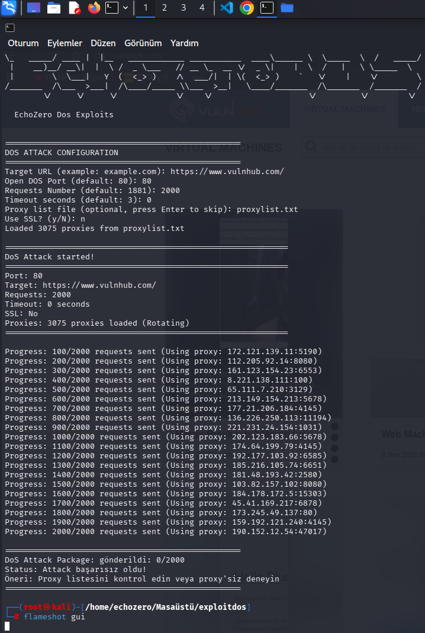The image size is (425, 633).
Task: Click the 'DOS ATTACK CONFIGURATION' heading
Action: point(62,153)
